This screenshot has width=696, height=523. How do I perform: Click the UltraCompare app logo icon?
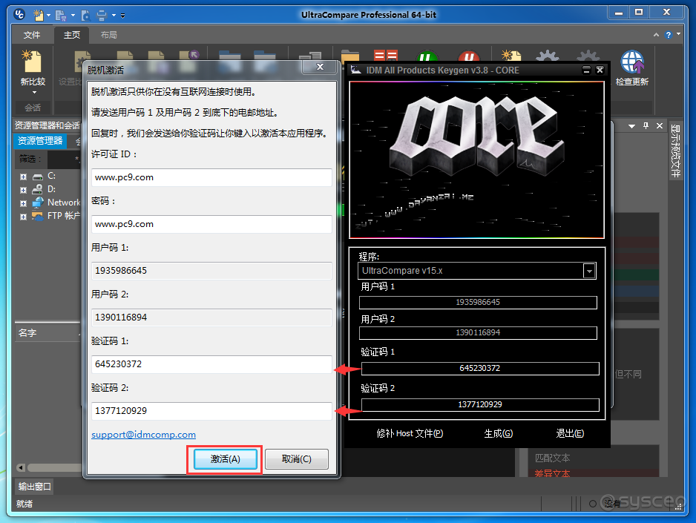pyautogui.click(x=19, y=14)
